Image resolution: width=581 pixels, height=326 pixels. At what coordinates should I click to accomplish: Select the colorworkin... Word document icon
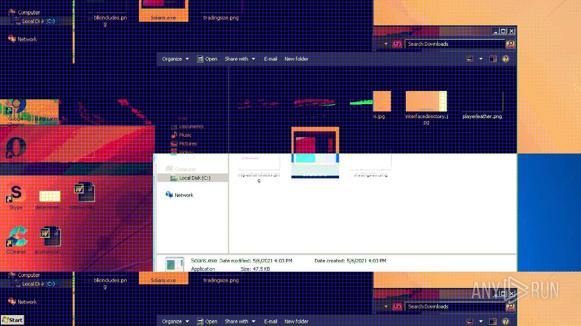[84, 196]
